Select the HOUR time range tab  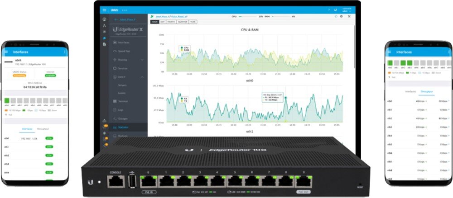[154, 22]
